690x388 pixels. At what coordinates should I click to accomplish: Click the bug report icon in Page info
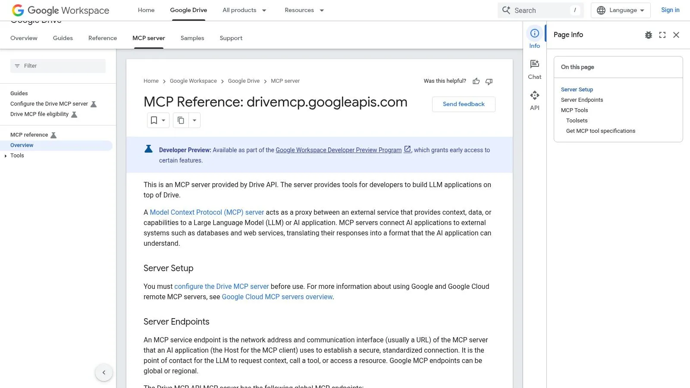pos(649,35)
